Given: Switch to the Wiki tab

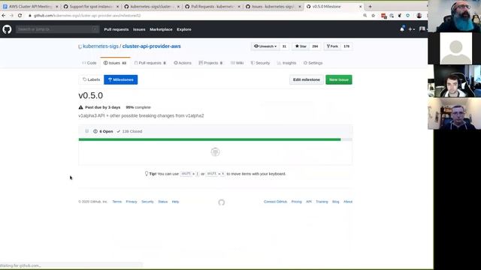Looking at the screenshot, I should point(237,63).
